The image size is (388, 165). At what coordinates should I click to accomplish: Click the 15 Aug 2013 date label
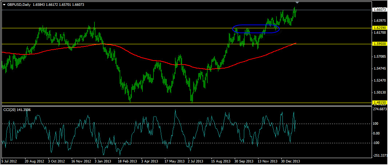[x=221, y=161]
